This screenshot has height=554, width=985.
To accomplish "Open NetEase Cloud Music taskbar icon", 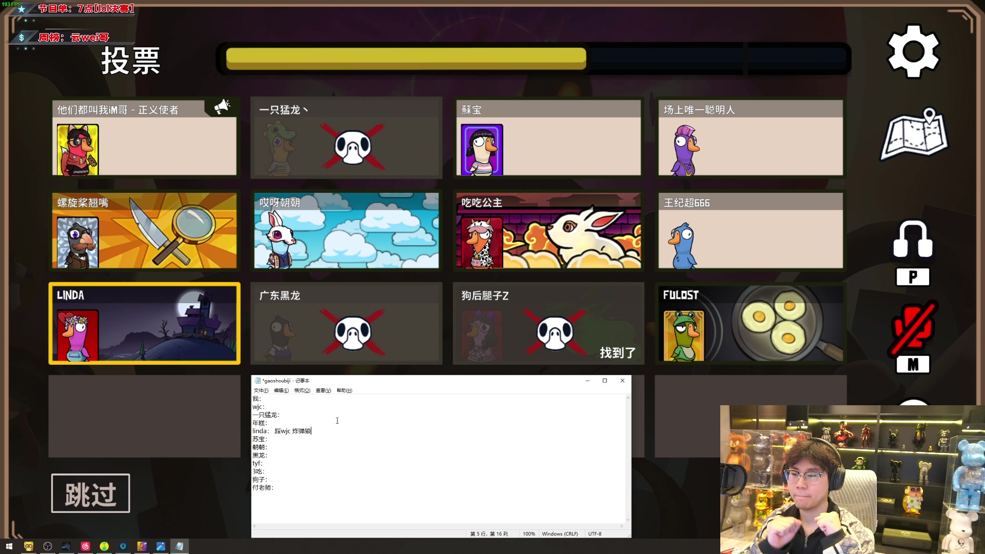I will [x=85, y=546].
